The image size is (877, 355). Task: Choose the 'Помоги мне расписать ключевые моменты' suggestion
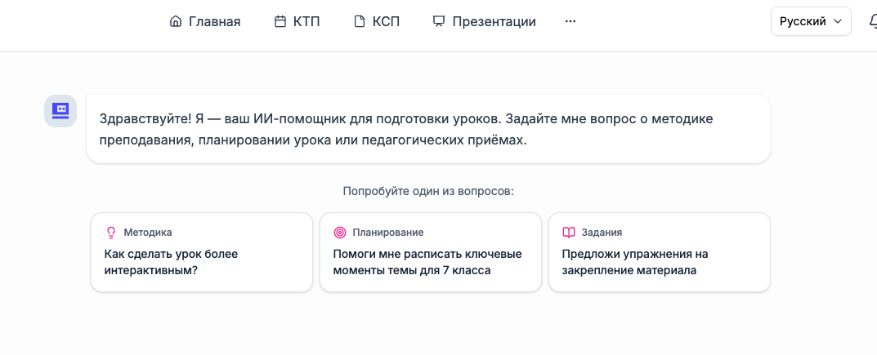[431, 251]
